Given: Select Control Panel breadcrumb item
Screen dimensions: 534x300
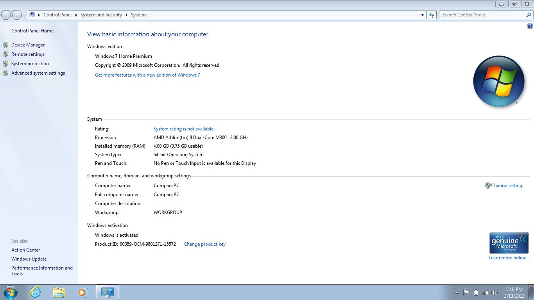Looking at the screenshot, I should coord(57,15).
